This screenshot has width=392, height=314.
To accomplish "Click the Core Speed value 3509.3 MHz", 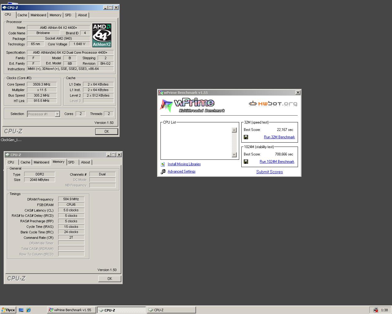I will [x=42, y=84].
